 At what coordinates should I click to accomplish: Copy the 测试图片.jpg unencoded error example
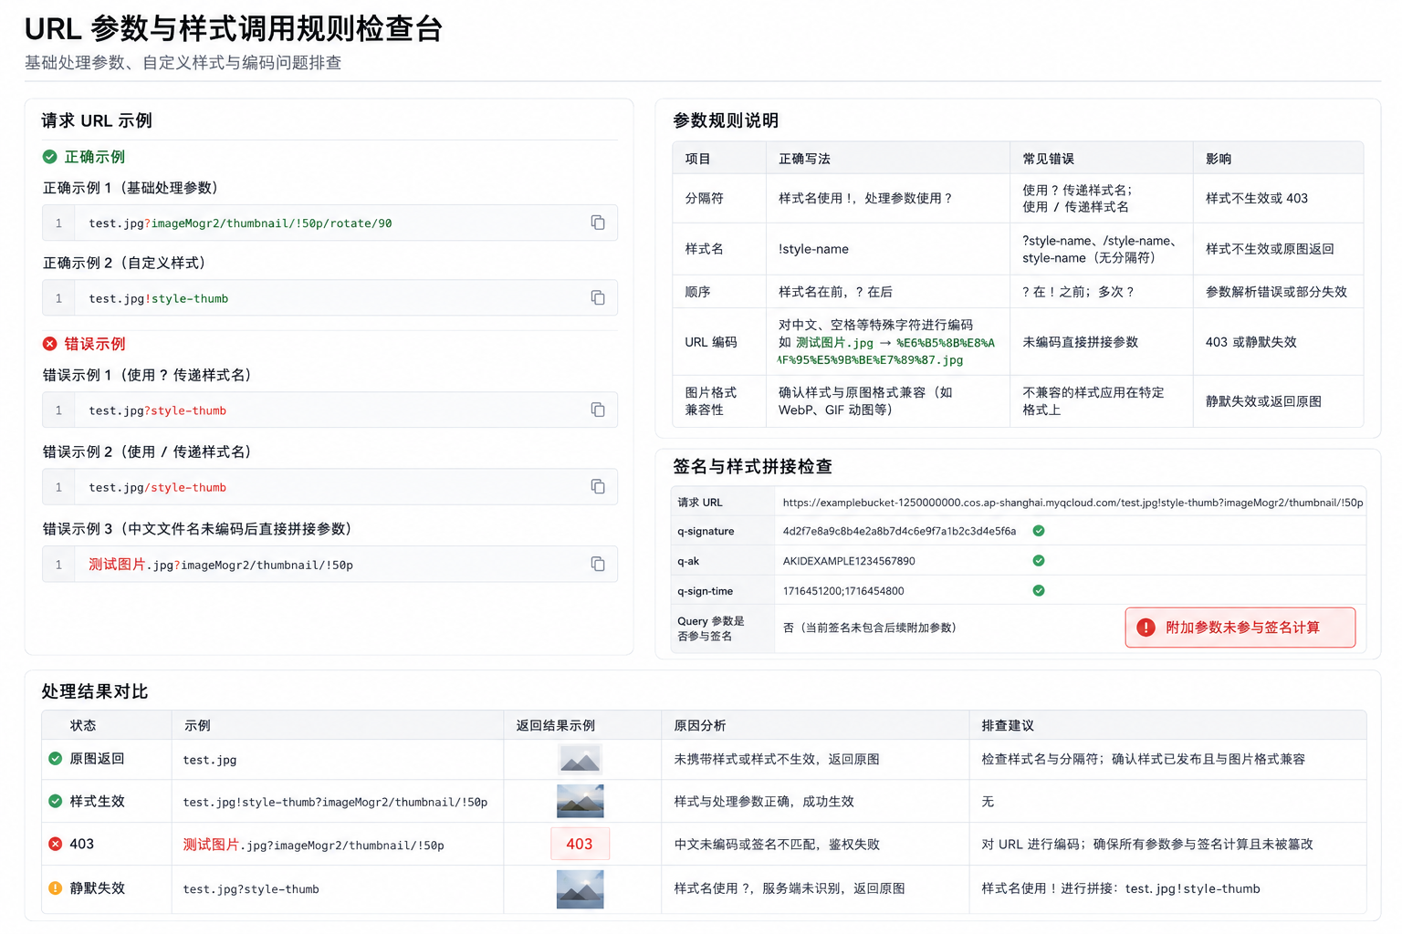598,565
